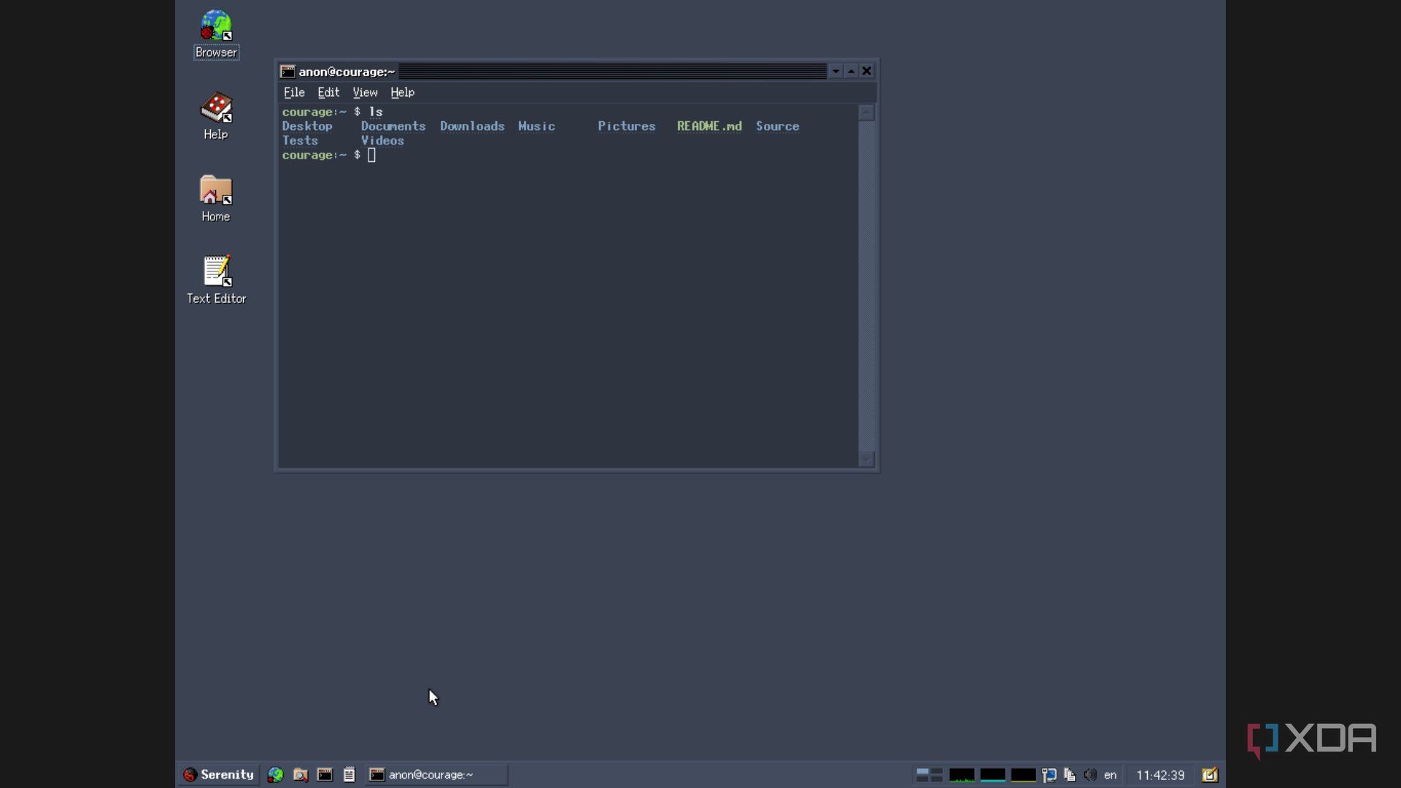Launch Browser from taskbar quick launch
The width and height of the screenshot is (1401, 788).
pyautogui.click(x=276, y=775)
